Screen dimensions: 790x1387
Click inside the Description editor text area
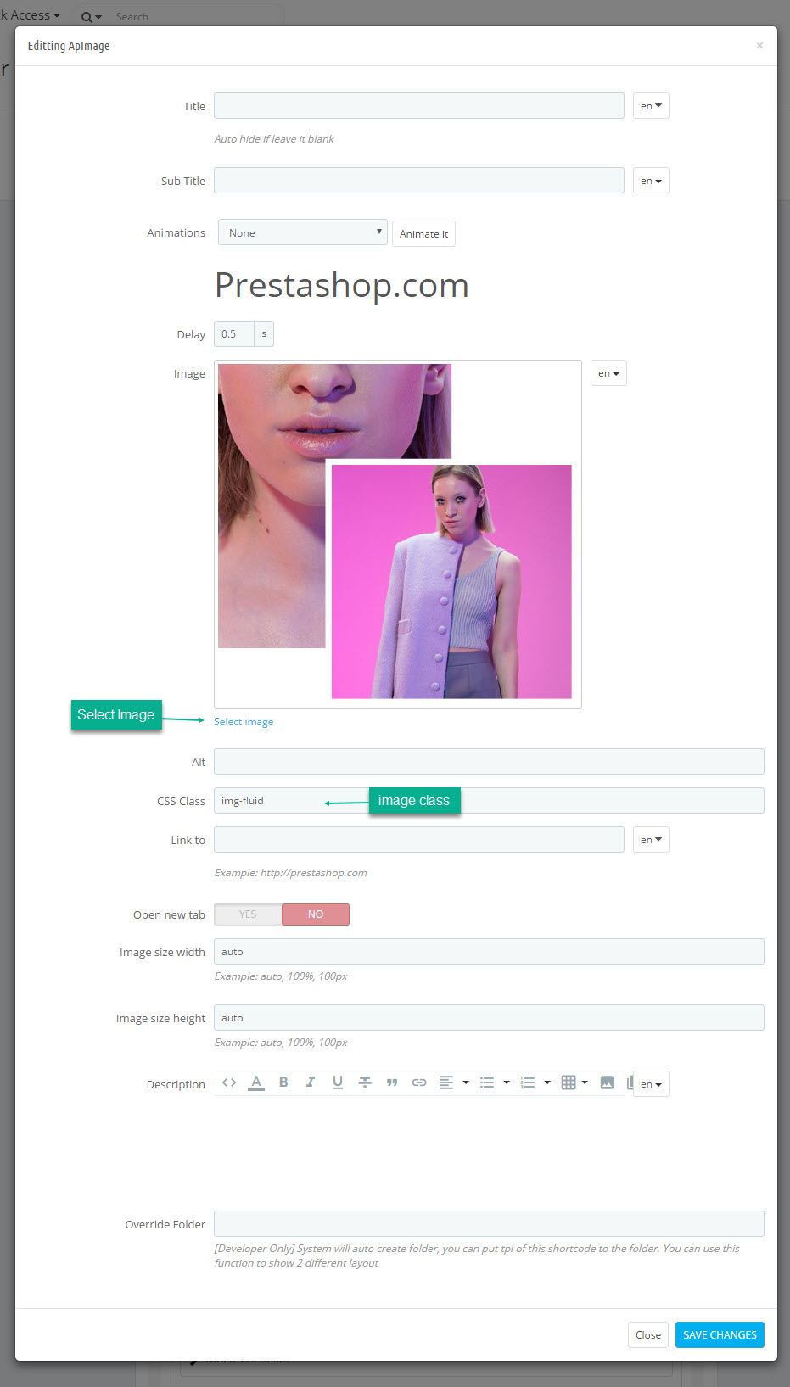[419, 1145]
